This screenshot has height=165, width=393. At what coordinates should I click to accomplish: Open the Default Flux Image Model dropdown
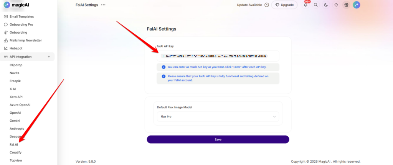click(218, 116)
